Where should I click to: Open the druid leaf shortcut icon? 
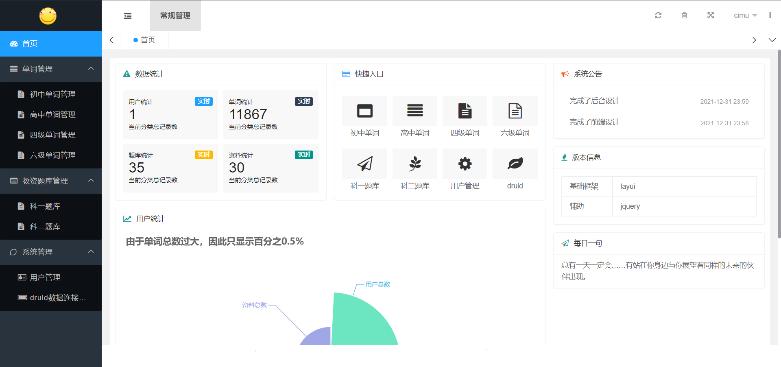(515, 164)
